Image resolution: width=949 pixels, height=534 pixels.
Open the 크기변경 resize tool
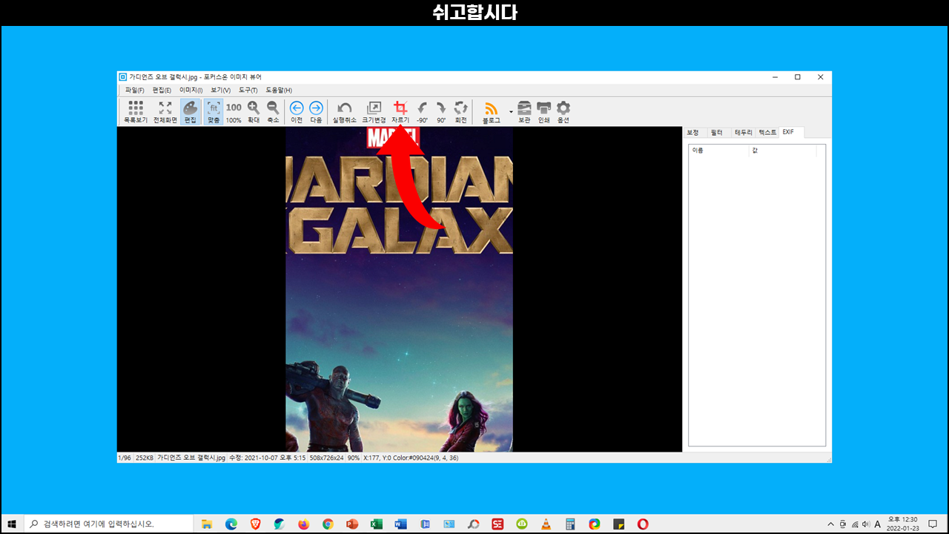pyautogui.click(x=374, y=111)
